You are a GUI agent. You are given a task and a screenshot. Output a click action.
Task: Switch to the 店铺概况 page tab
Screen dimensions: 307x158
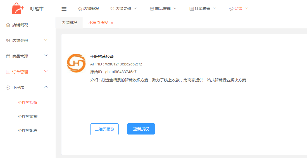(x=69, y=23)
